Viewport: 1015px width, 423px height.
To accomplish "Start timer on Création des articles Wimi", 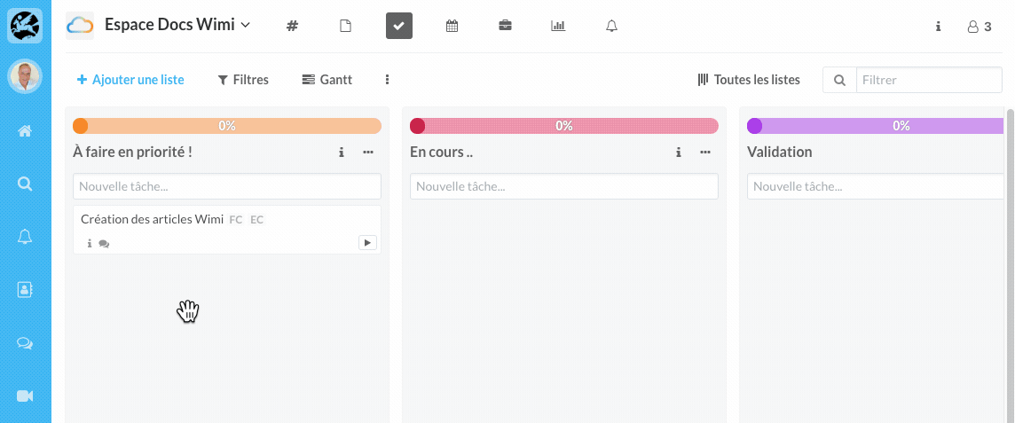I will point(367,242).
